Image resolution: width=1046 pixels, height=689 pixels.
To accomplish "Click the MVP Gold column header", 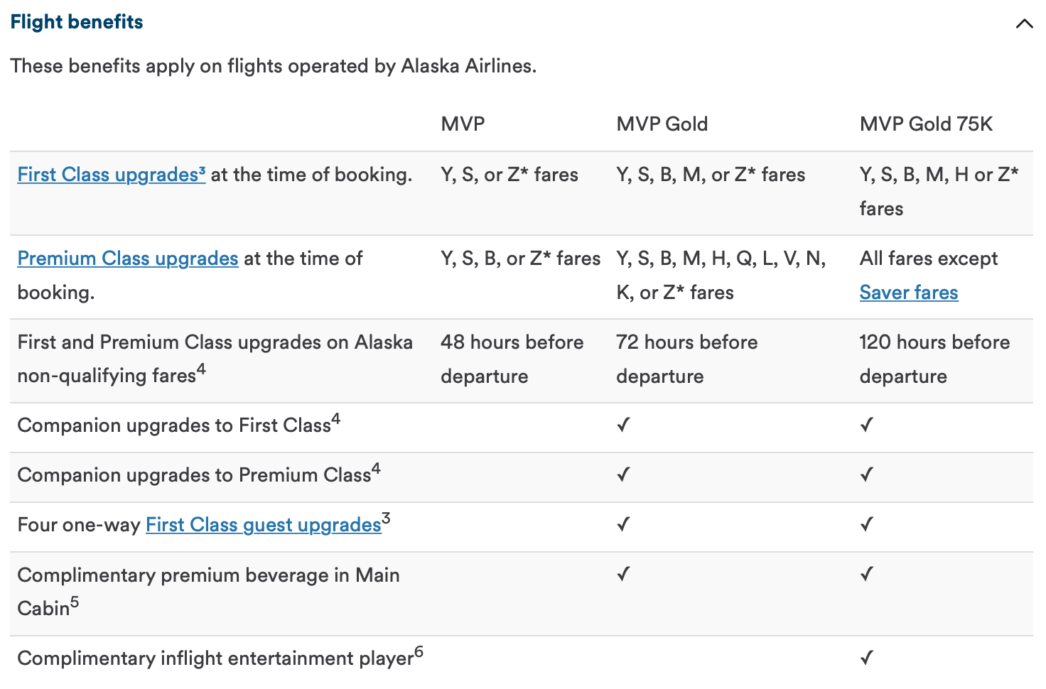I will tap(662, 124).
